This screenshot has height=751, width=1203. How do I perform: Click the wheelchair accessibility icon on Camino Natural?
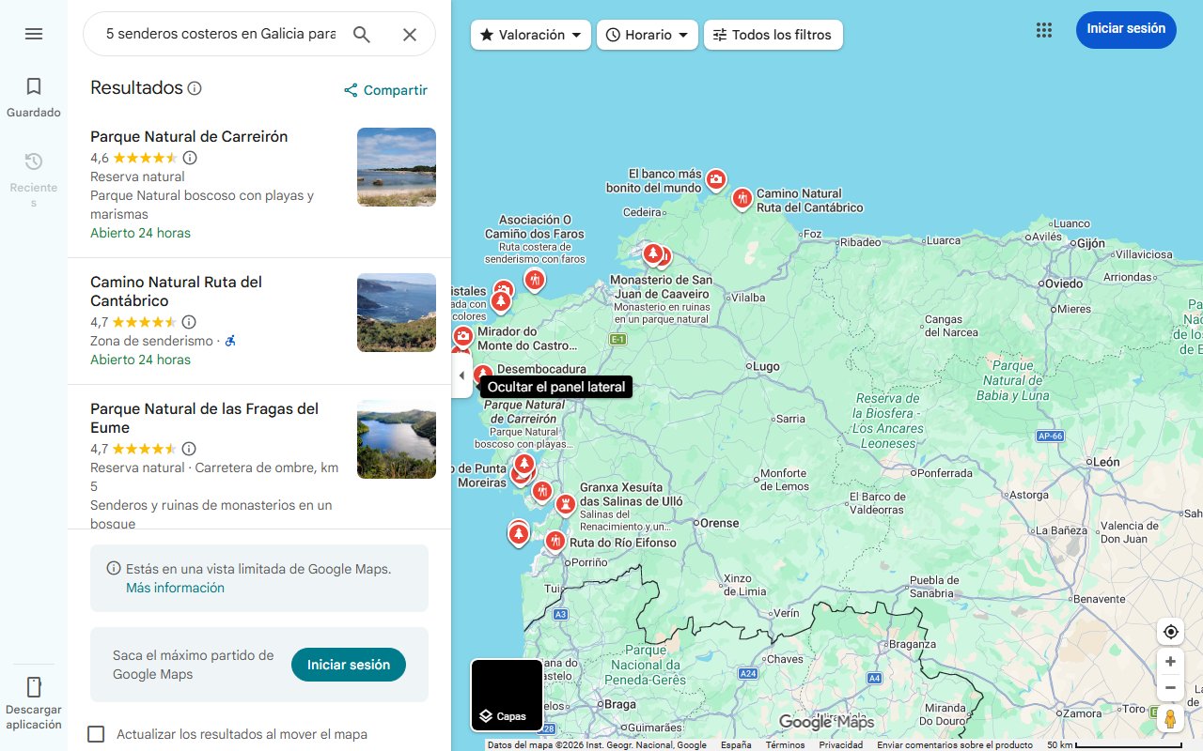pos(230,341)
